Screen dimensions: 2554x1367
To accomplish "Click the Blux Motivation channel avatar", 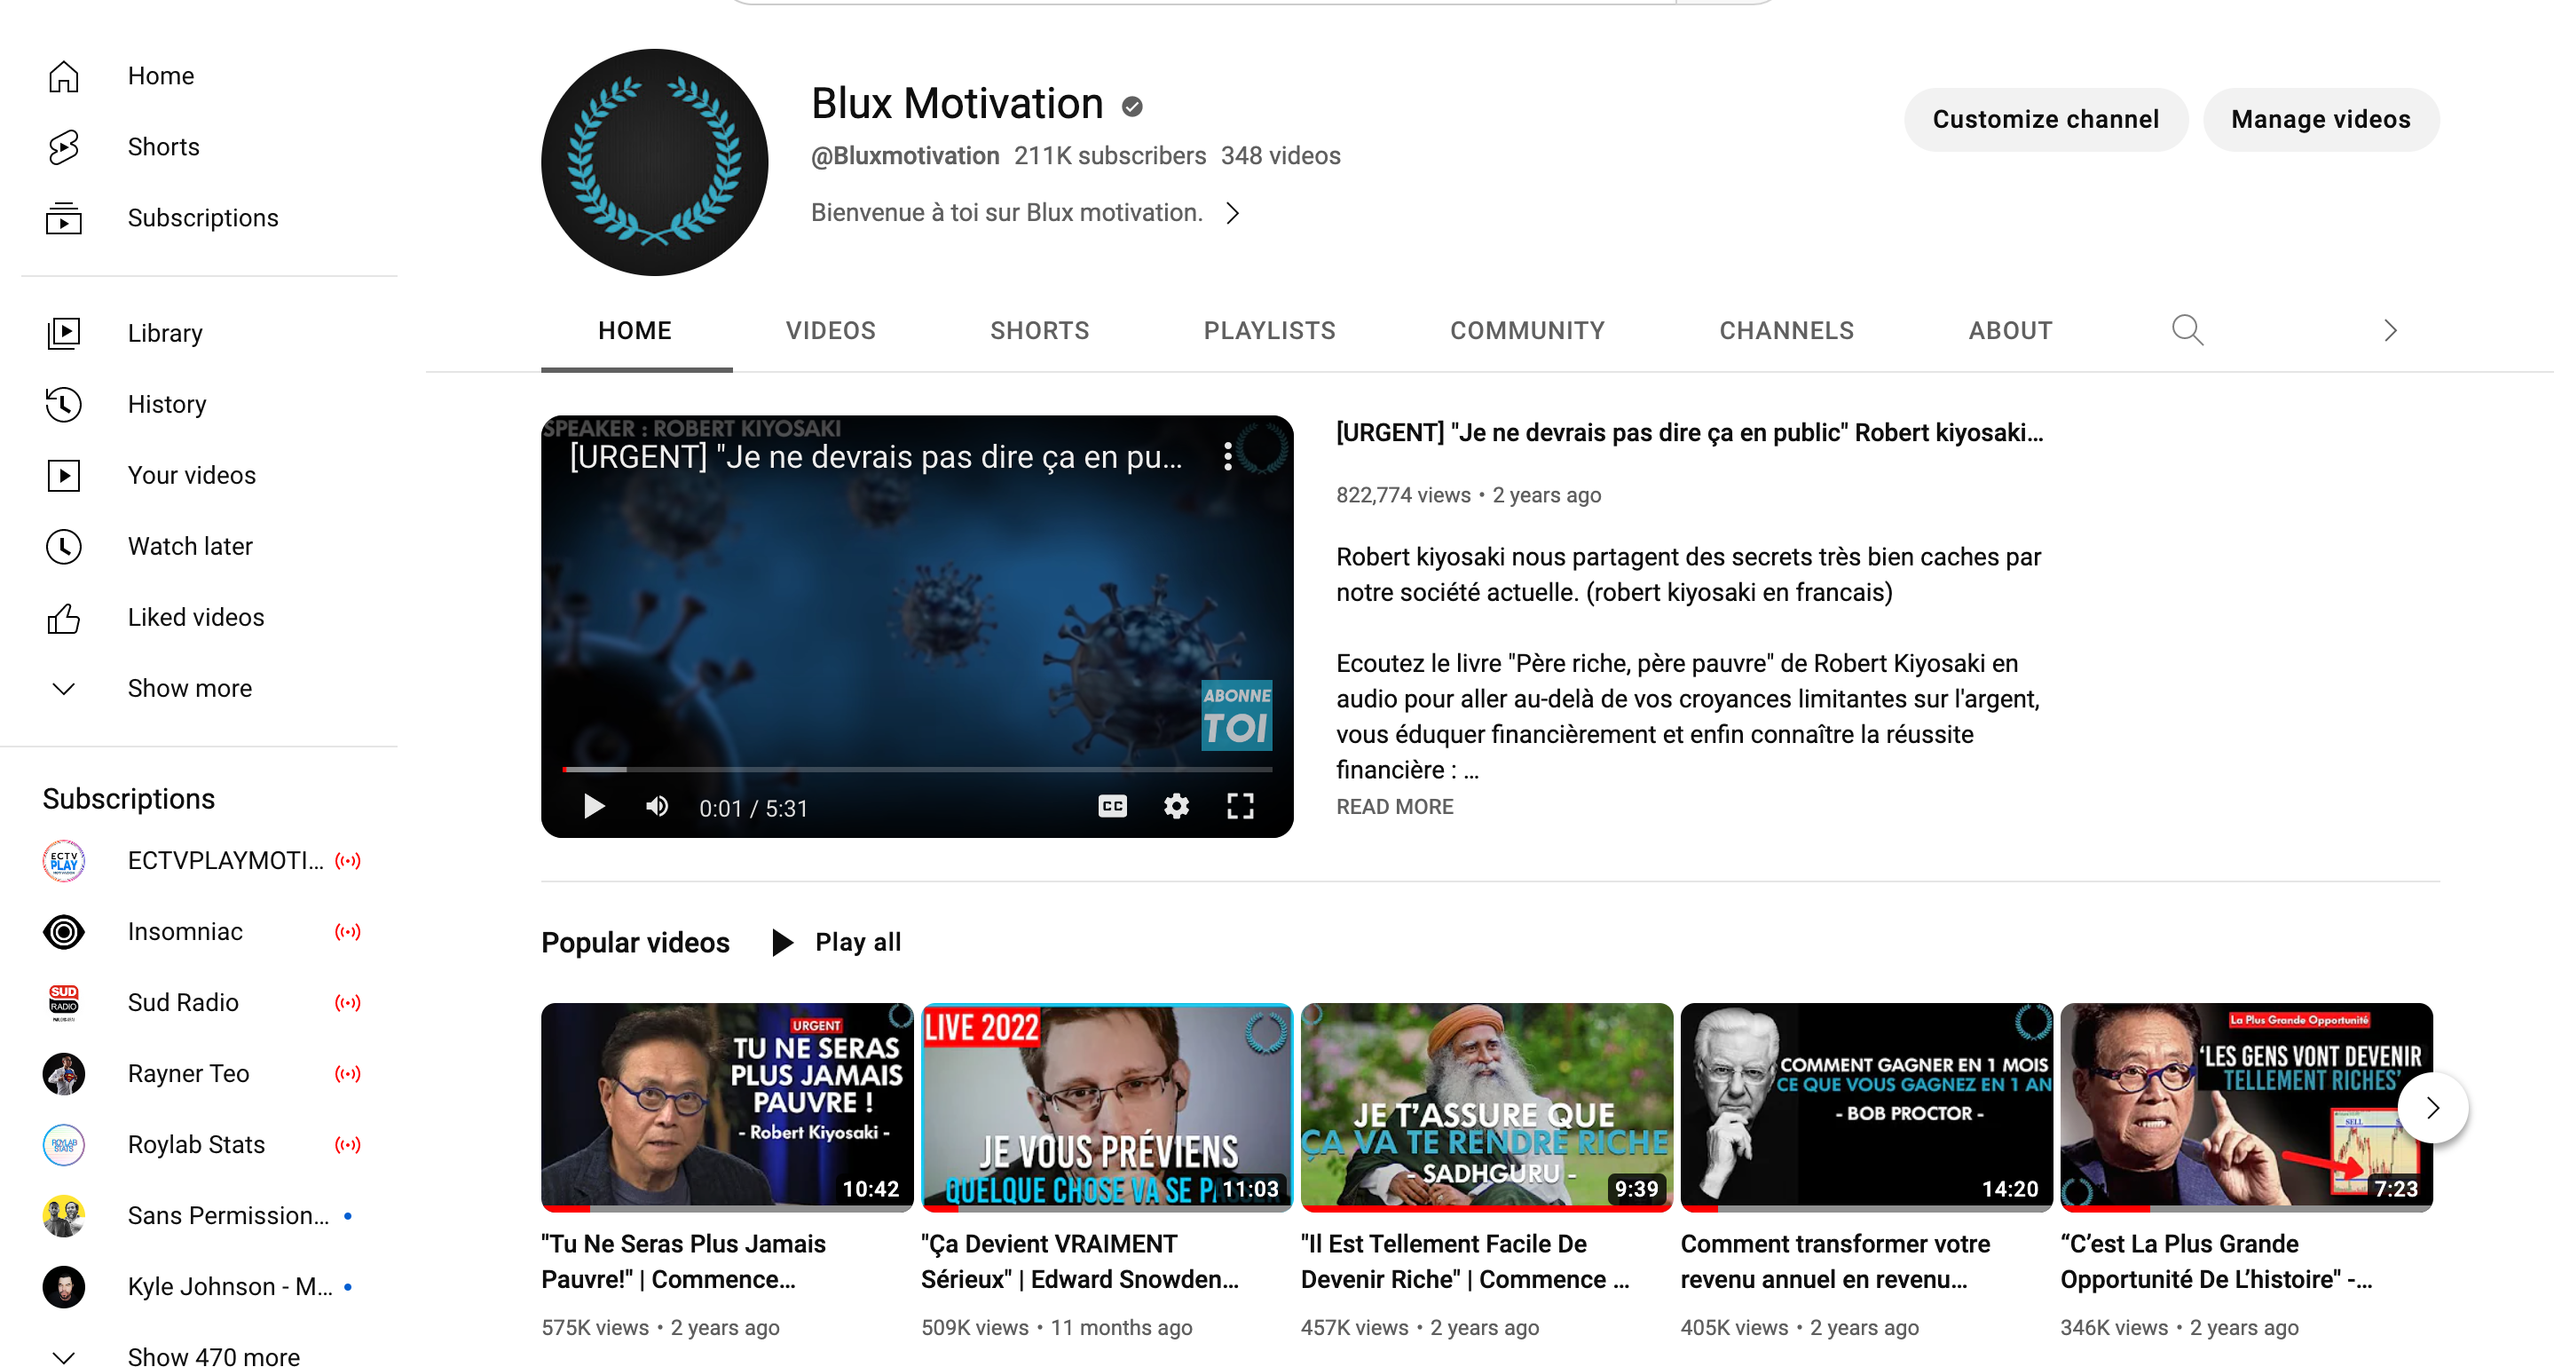I will point(654,162).
